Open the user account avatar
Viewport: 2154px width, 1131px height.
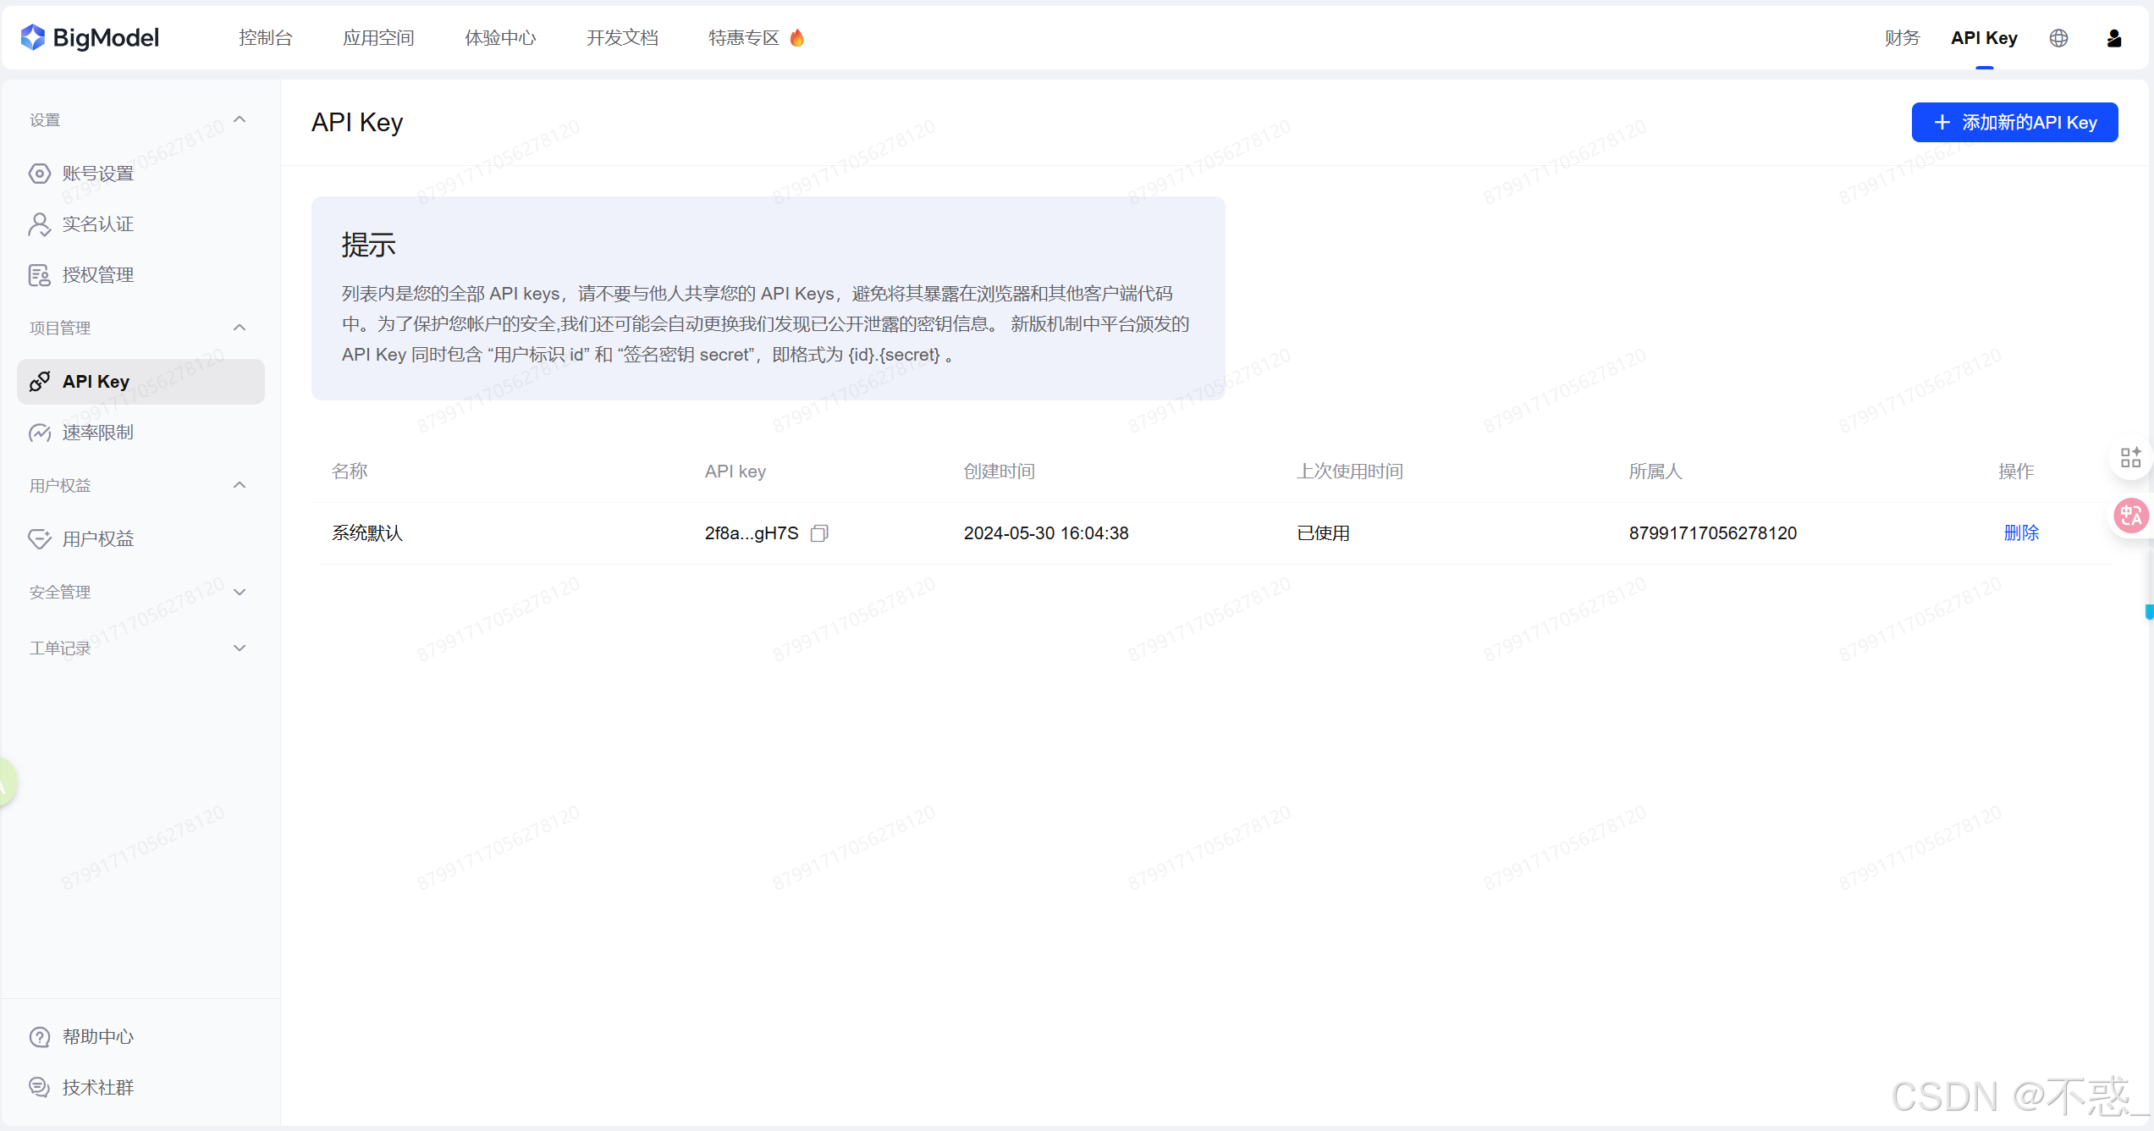(2113, 37)
